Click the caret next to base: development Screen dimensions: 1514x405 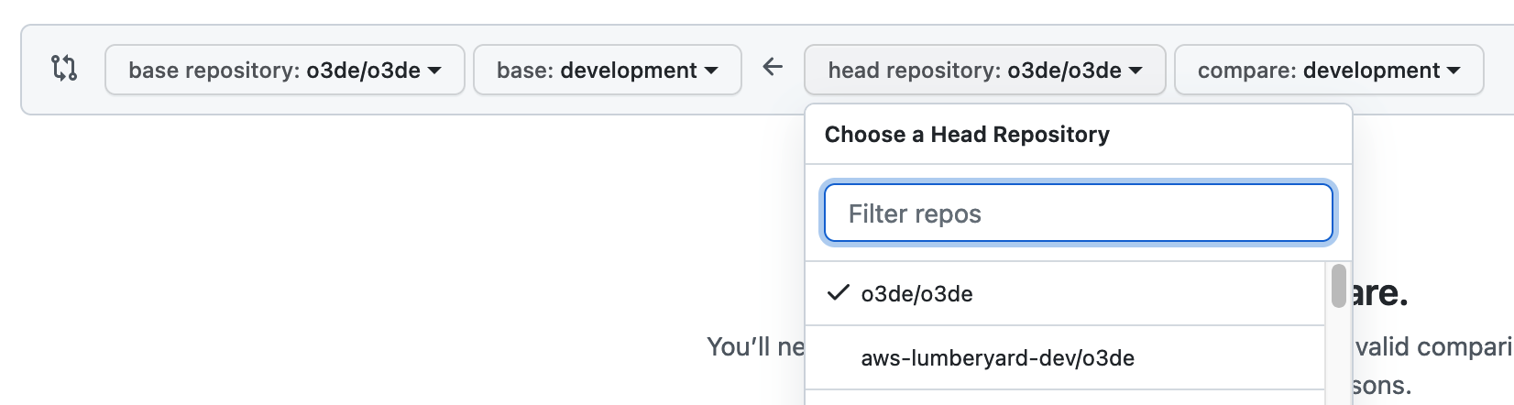711,71
